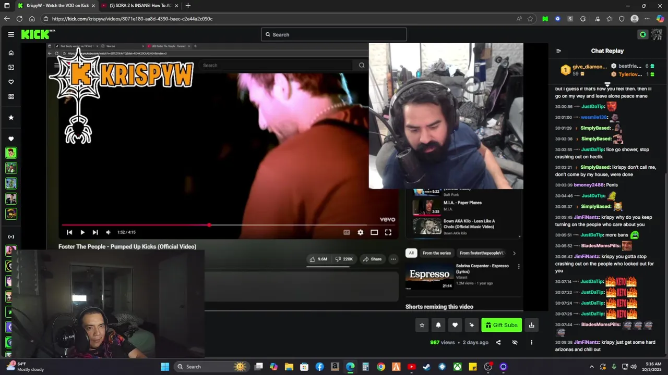Click the sparkle button beside Gift Subs

click(472, 325)
